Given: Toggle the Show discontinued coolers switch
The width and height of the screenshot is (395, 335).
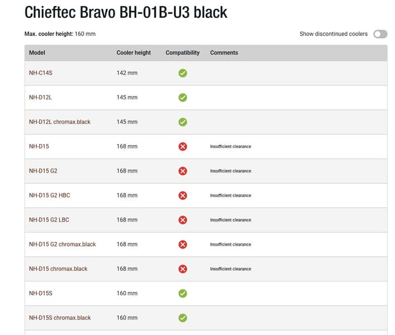Looking at the screenshot, I should pos(380,34).
